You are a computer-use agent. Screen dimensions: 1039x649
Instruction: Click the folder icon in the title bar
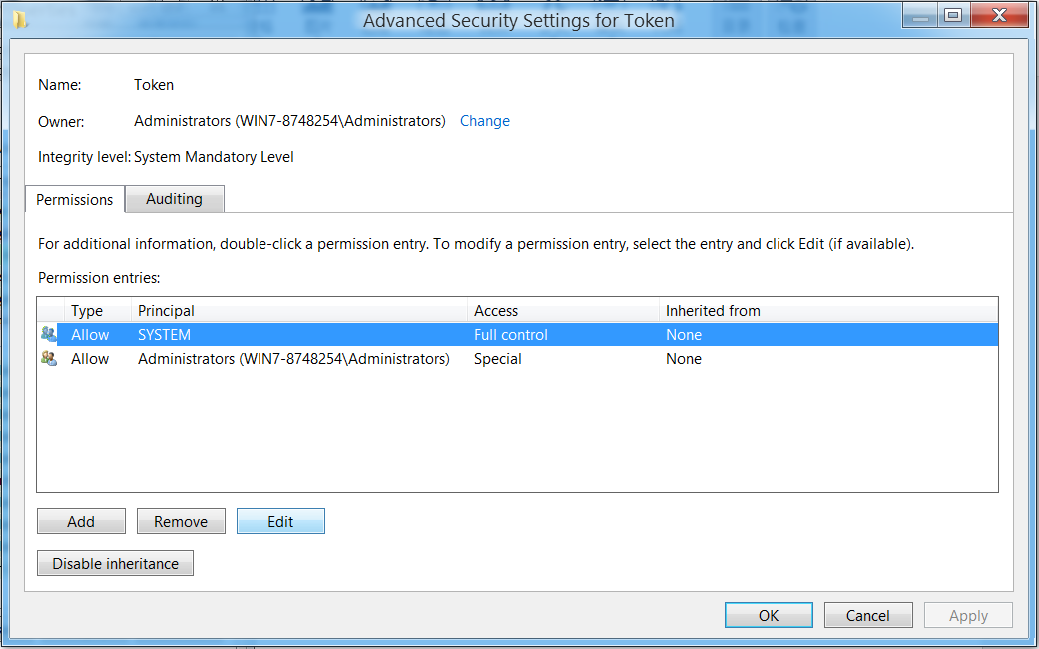[x=20, y=20]
